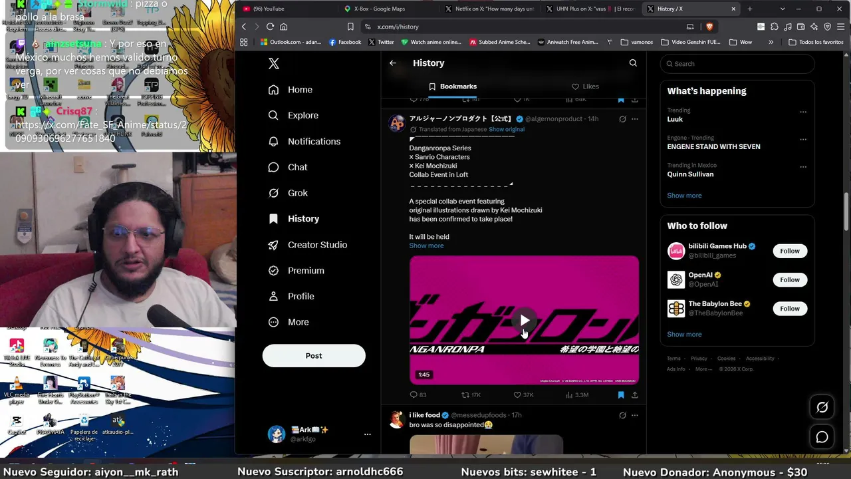This screenshot has height=479, width=851.
Task: Open more options on i like food post
Action: tap(635, 415)
